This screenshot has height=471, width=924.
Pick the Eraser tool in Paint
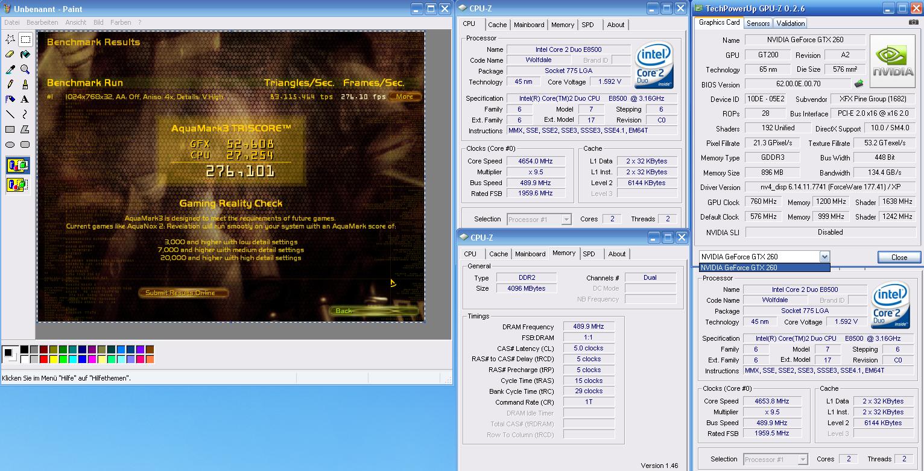point(10,54)
